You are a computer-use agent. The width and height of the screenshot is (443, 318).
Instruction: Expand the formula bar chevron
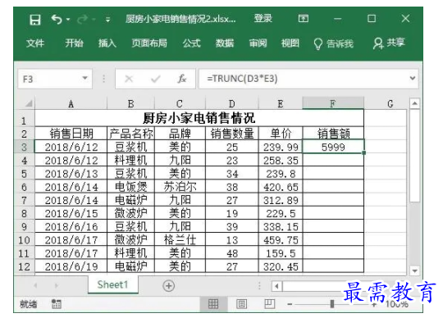413,78
